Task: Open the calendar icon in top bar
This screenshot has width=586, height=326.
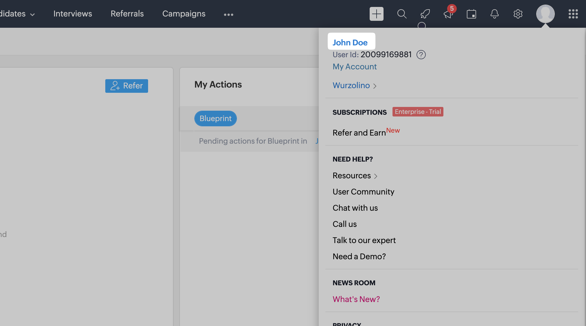Action: 471,14
